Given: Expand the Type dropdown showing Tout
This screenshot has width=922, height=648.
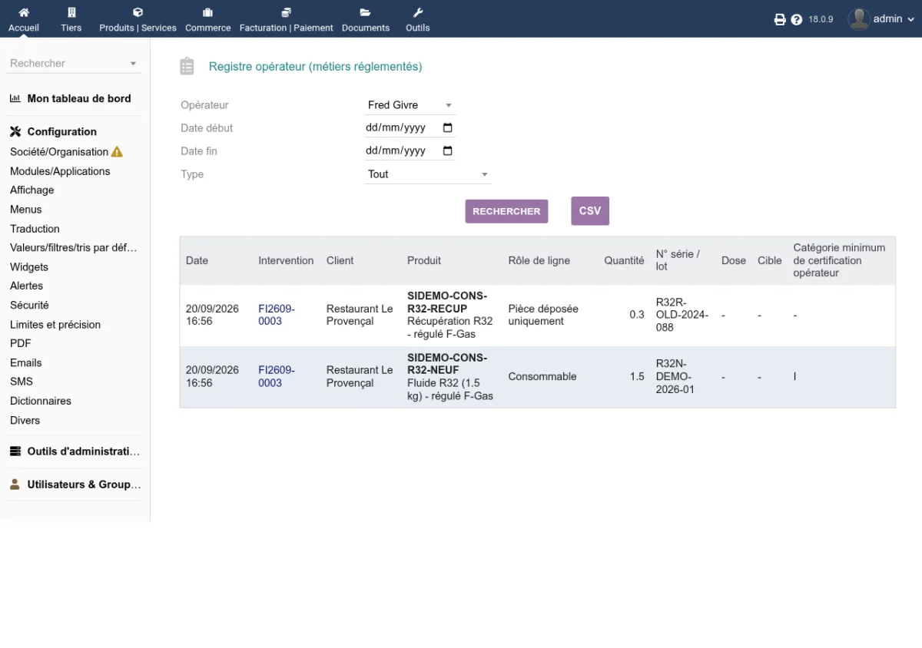Looking at the screenshot, I should (x=428, y=174).
